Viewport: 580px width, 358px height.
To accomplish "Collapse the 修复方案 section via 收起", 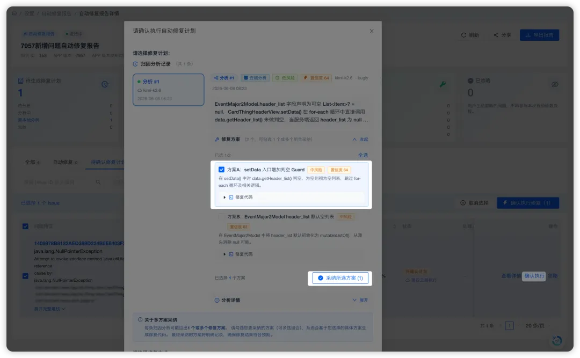I will 360,140.
